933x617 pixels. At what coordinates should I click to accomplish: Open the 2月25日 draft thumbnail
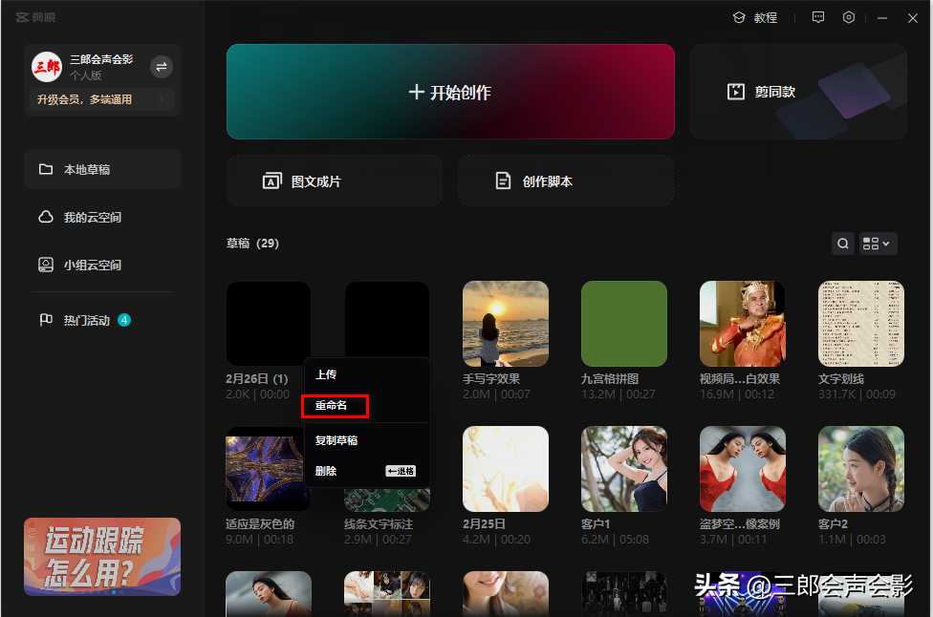[505, 468]
